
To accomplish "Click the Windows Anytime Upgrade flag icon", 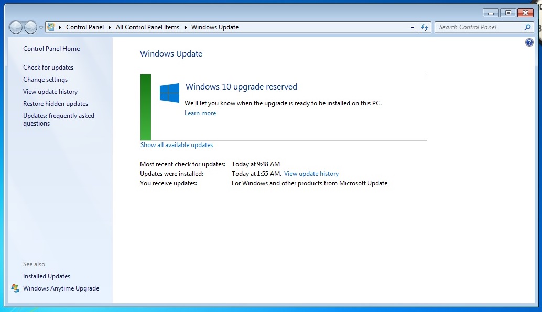I will (x=15, y=288).
